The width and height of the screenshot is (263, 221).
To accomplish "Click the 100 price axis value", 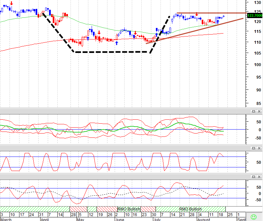I will coord(257,65).
